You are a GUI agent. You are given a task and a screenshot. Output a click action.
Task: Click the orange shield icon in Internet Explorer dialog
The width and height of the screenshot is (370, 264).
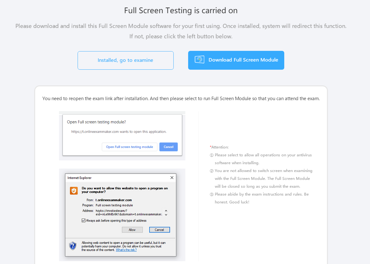(74, 191)
